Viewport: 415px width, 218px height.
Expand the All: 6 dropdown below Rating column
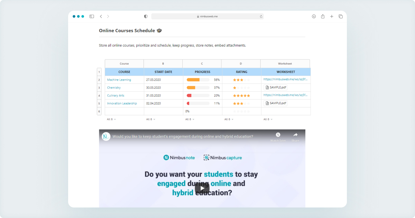[x=229, y=119]
